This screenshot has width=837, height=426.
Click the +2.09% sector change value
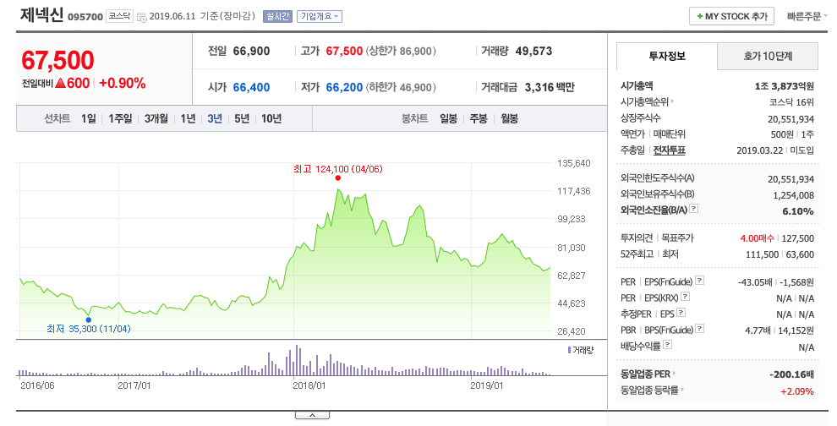[x=797, y=391]
